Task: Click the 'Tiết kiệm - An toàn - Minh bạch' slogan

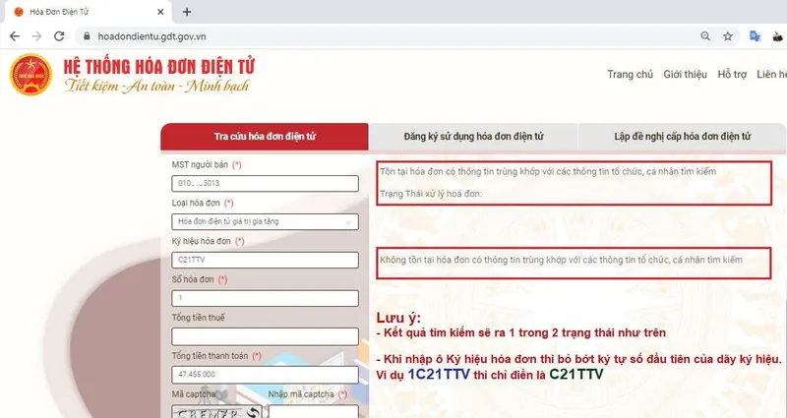Action: (156, 87)
